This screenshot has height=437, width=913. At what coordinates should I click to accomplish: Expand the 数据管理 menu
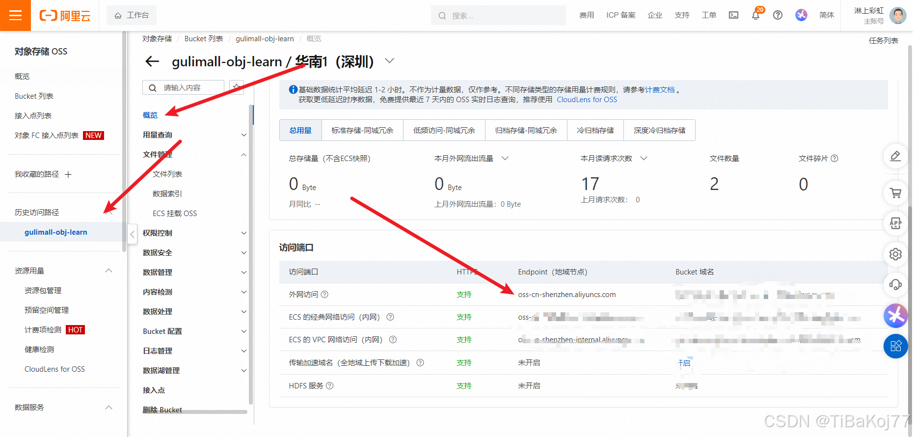point(243,273)
